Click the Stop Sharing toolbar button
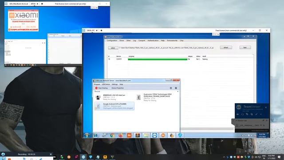 [x=102, y=88]
